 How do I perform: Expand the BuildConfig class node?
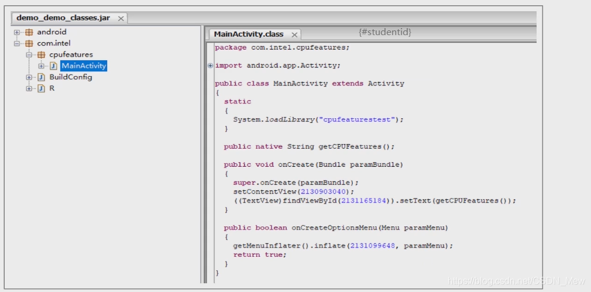29,78
